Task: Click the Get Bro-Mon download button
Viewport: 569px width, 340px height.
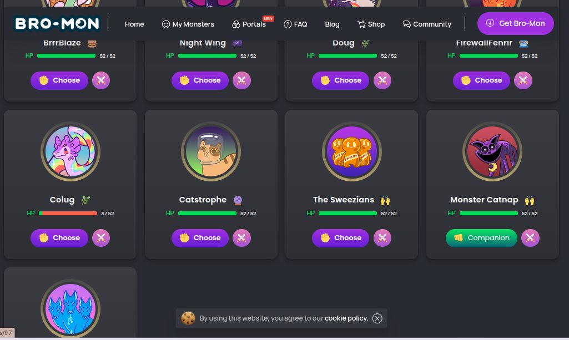Action: [516, 23]
